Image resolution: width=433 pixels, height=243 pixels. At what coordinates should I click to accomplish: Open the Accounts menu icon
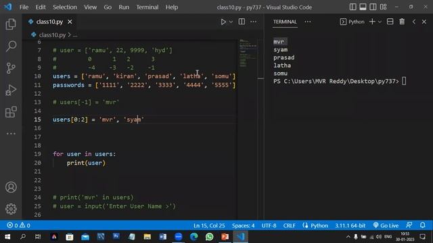(11, 187)
